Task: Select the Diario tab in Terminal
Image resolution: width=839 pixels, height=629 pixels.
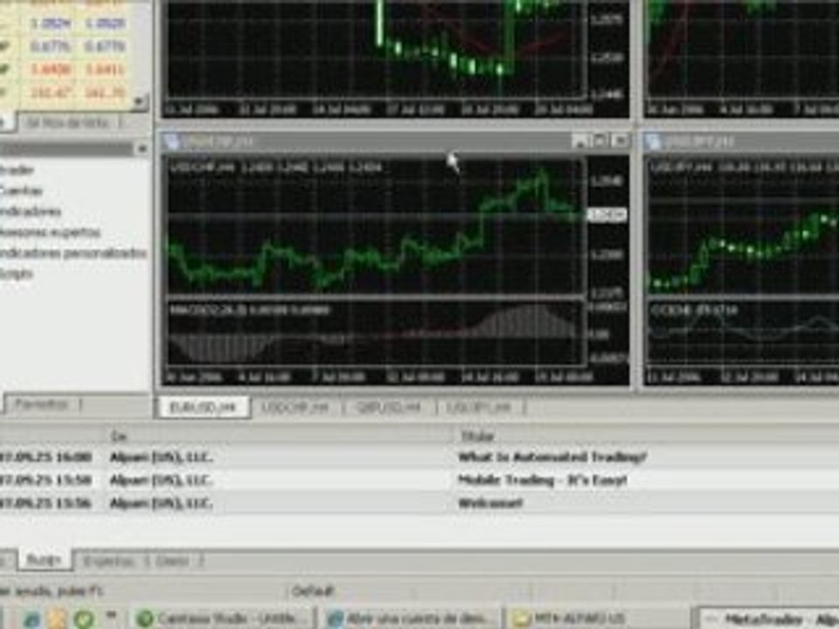Action: pyautogui.click(x=172, y=561)
